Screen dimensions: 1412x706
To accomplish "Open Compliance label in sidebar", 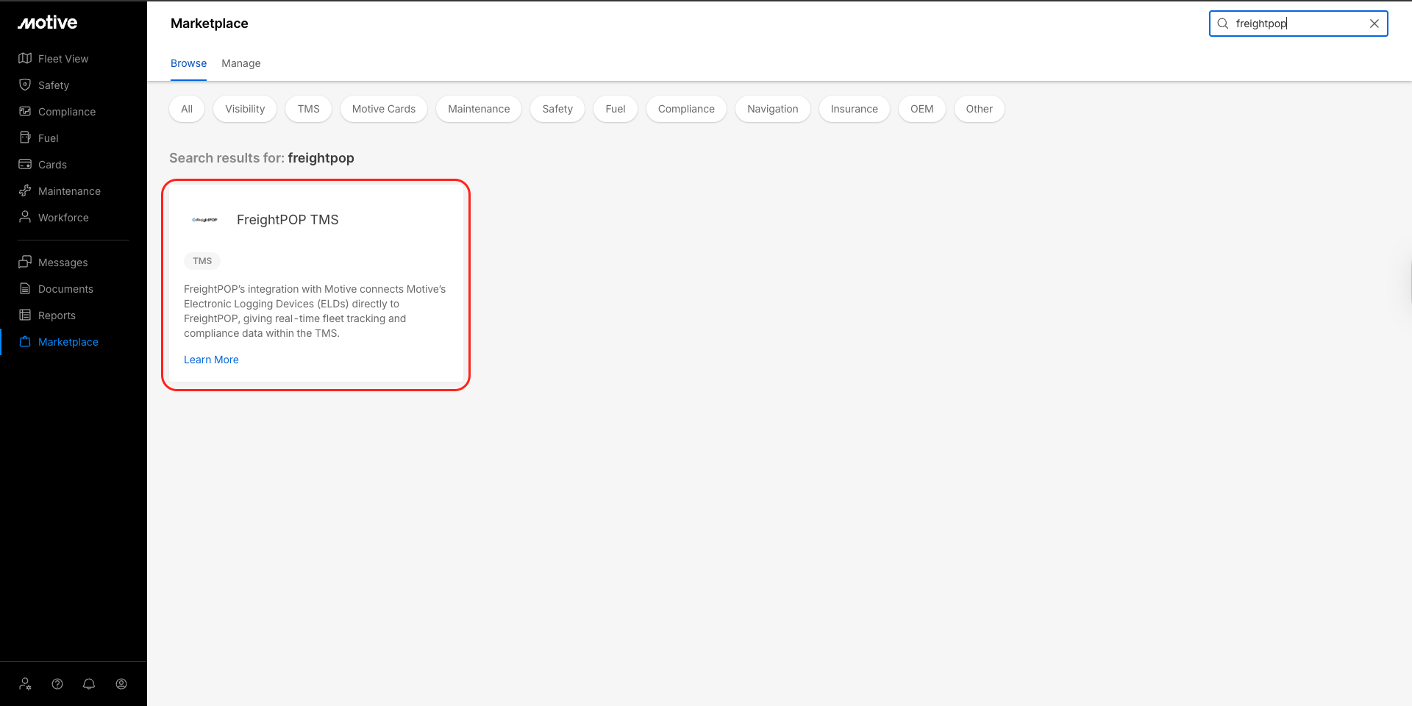I will 67,112.
